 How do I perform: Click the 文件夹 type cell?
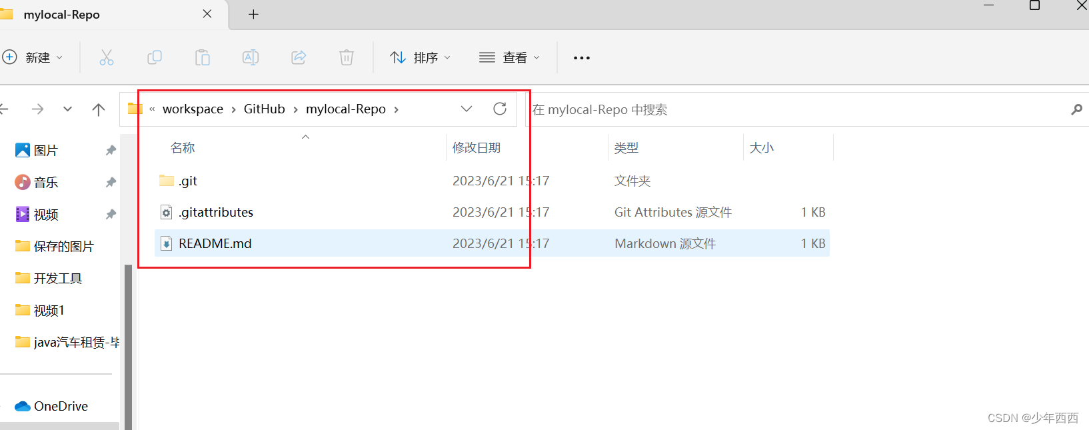click(x=632, y=181)
